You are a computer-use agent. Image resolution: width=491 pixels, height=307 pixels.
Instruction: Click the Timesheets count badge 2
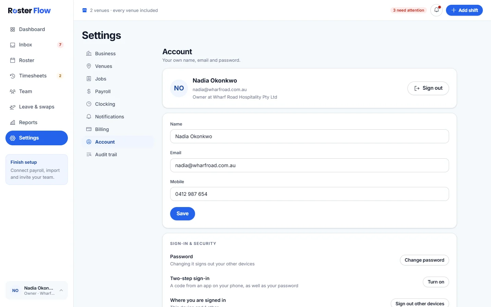click(x=60, y=76)
